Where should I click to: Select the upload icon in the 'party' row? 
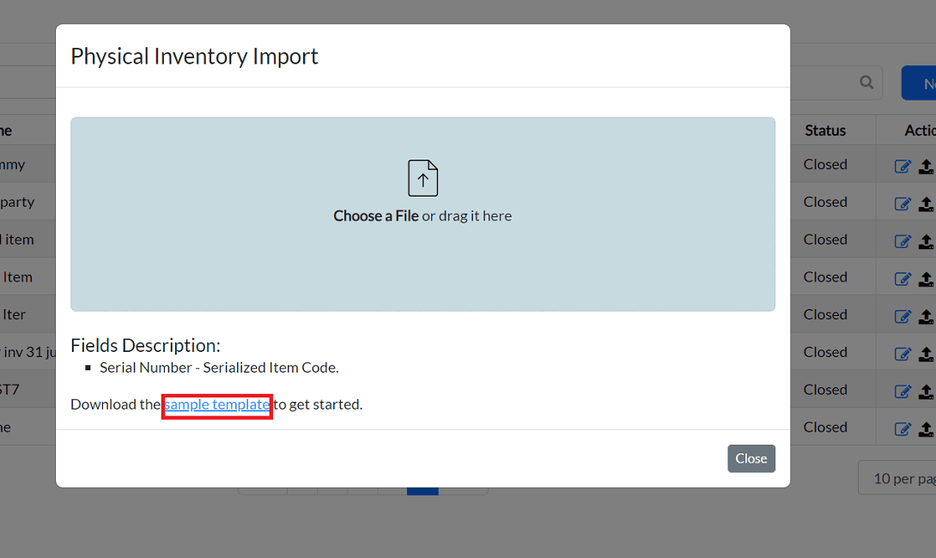926,203
